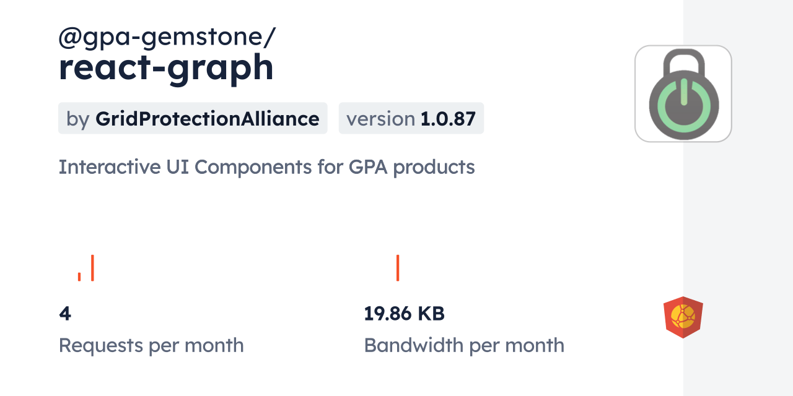The image size is (793, 396).
Task: Click the number 4 requests value
Action: click(65, 314)
